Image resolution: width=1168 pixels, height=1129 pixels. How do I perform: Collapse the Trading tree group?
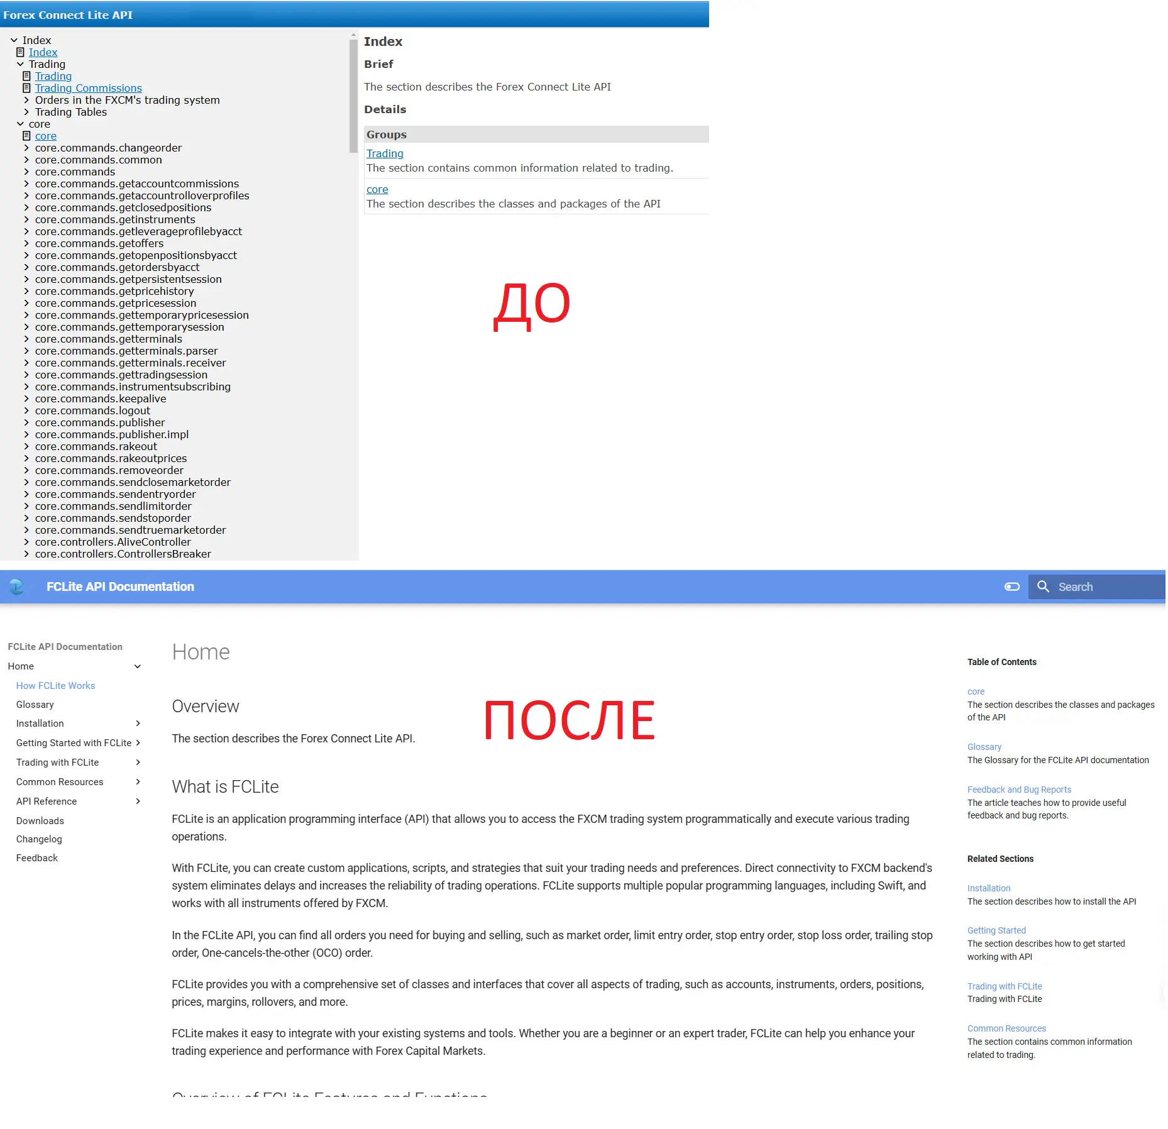[20, 64]
